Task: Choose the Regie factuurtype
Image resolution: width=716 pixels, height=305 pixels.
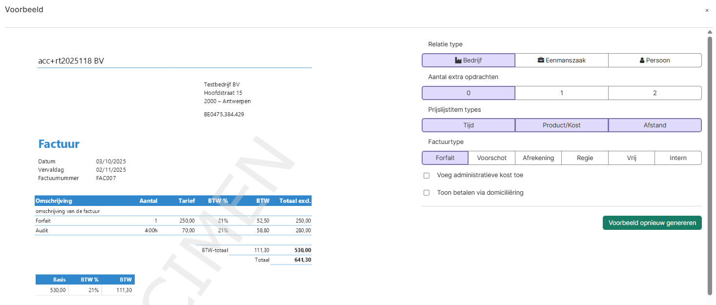Action: [585, 158]
